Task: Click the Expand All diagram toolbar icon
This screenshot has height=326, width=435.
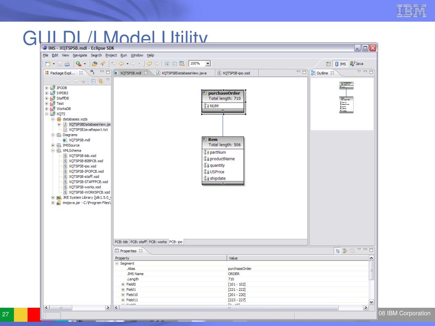Action: pos(167,64)
